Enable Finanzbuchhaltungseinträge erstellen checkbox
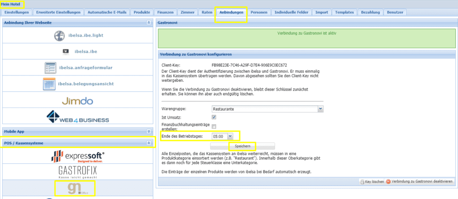Screen dimensions: 458x199 [x=214, y=126]
